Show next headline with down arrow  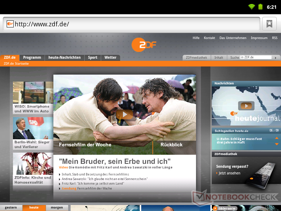(x=277, y=144)
